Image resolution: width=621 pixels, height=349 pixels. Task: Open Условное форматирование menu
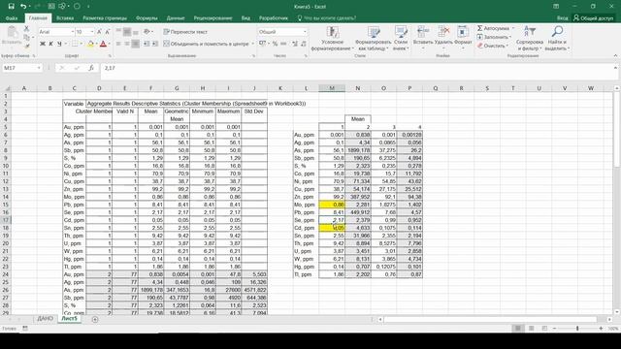pos(332,39)
